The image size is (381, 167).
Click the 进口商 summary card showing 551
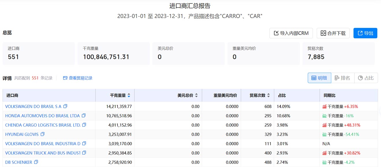(x=39, y=53)
